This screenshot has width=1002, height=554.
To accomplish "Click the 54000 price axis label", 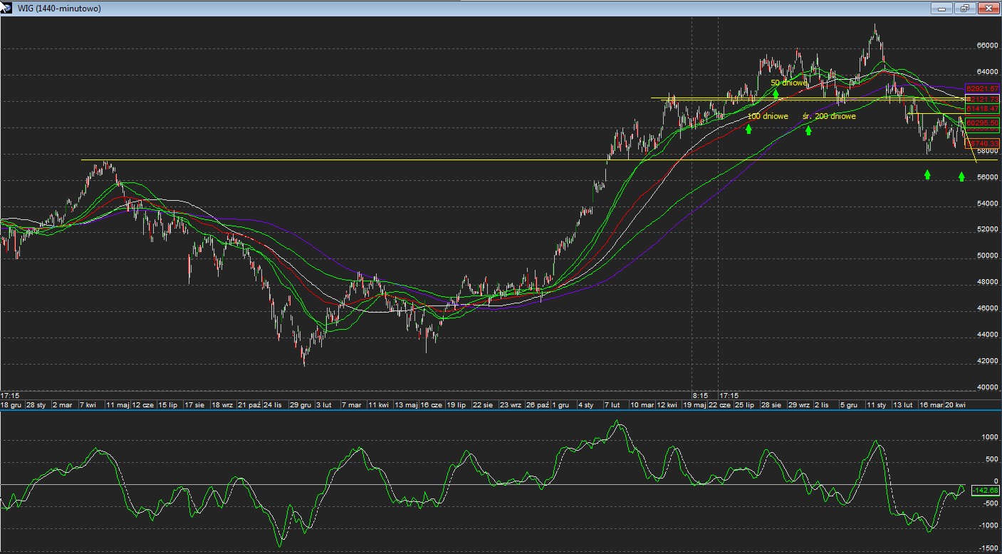I will tap(986, 204).
